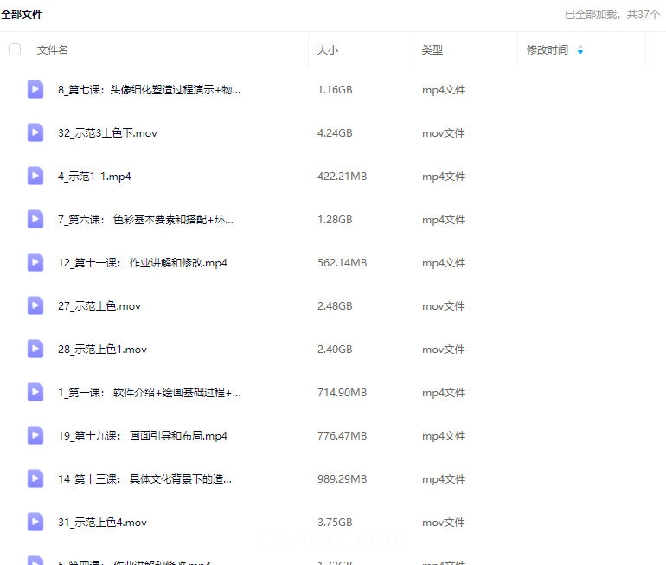Click the 全部文件 breadcrumb title
Image resolution: width=666 pixels, height=565 pixels.
click(22, 15)
